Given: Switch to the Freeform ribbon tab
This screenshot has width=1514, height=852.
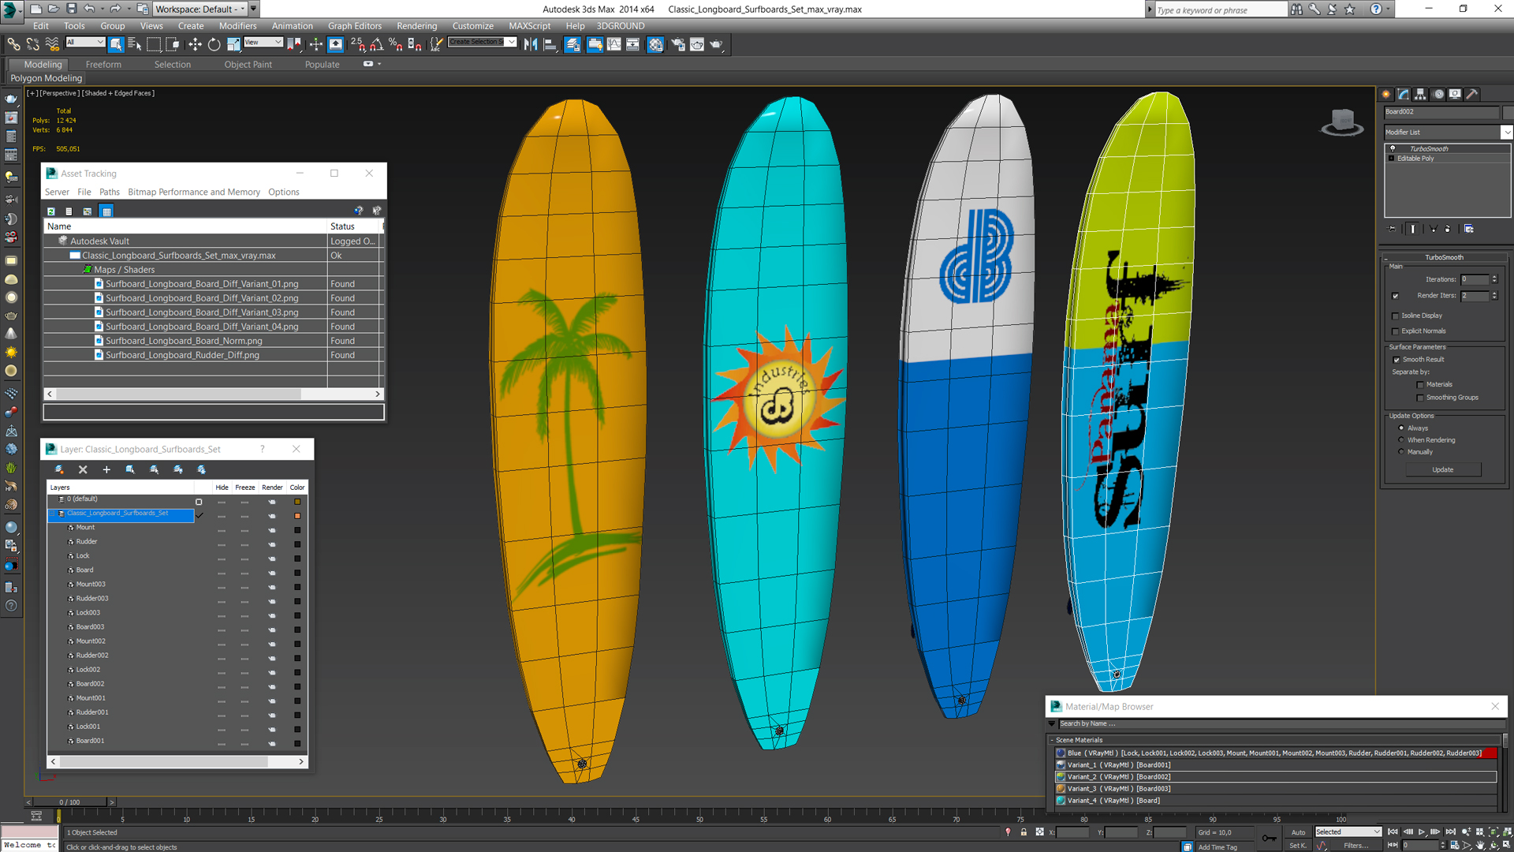Looking at the screenshot, I should (x=103, y=65).
